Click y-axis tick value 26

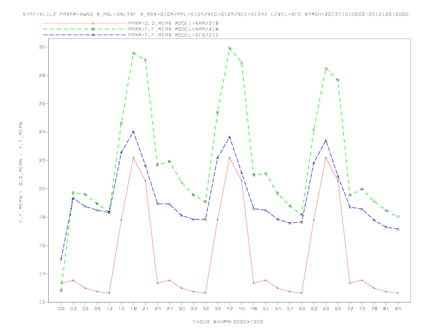point(42,104)
